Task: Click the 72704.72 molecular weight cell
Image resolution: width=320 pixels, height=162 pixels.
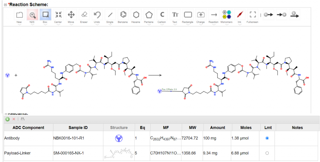Action: pos(192,138)
